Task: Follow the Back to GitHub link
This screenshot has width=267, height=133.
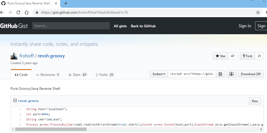Action: click(143, 26)
